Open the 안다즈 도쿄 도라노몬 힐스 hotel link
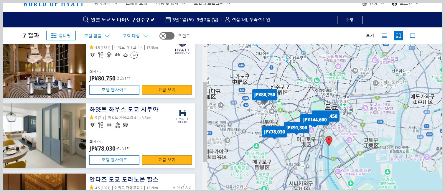 (x=124, y=179)
